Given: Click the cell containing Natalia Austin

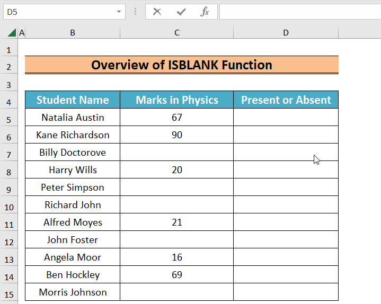Looking at the screenshot, I should coord(73,118).
